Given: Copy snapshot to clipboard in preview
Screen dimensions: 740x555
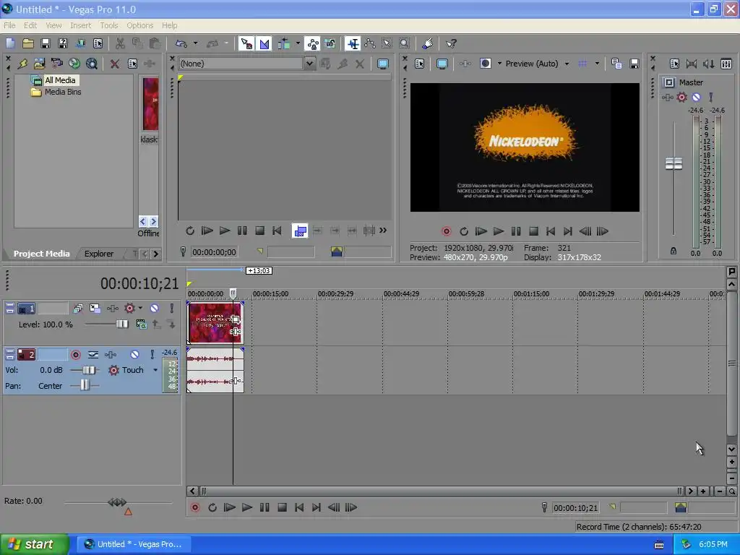Looking at the screenshot, I should click(x=616, y=64).
